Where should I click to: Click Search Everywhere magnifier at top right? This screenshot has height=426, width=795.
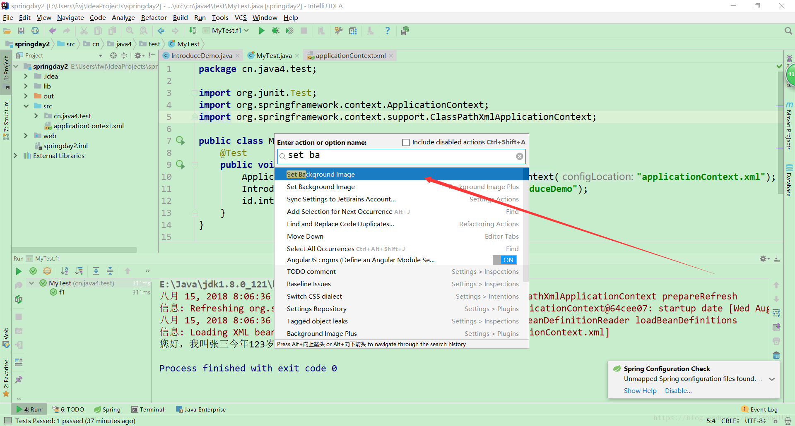click(788, 31)
